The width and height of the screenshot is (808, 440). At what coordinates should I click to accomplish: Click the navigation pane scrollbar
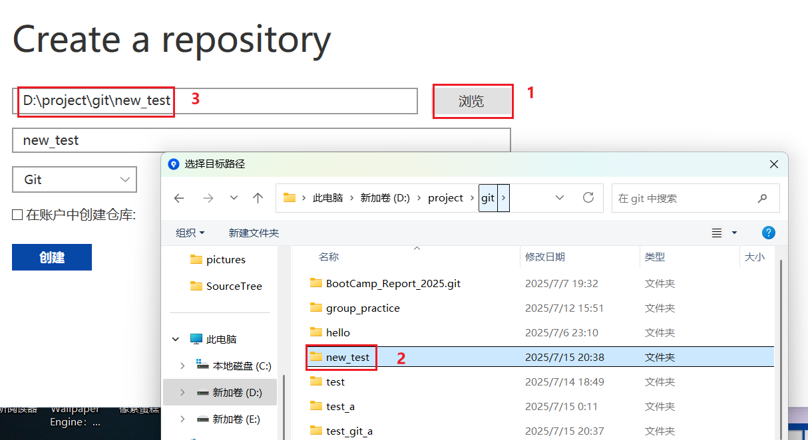coord(286,407)
